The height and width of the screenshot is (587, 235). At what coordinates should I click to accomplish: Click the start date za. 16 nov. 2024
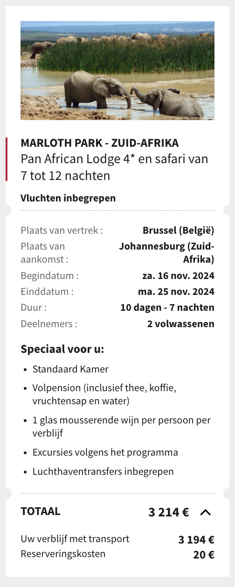point(178,276)
